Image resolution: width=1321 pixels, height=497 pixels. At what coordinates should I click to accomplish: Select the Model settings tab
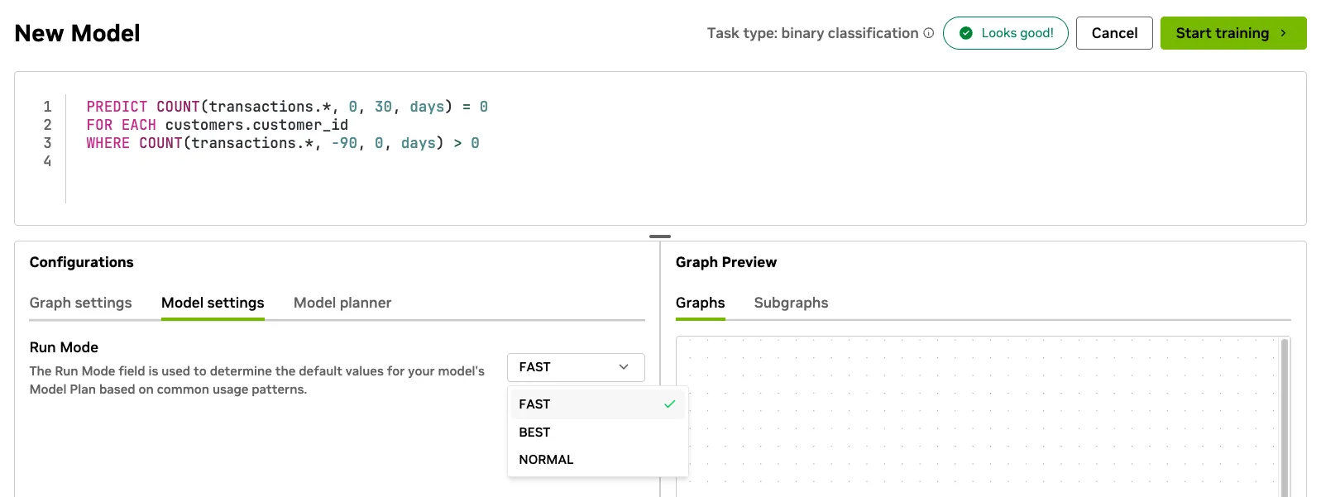click(213, 303)
